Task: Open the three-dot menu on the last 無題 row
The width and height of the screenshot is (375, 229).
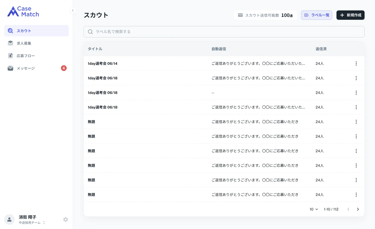Action: (356, 195)
